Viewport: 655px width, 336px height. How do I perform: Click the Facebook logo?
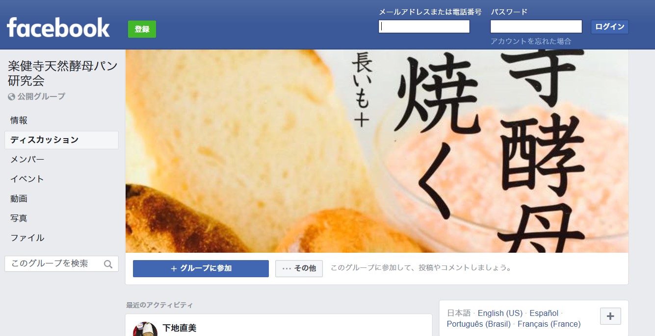[58, 27]
